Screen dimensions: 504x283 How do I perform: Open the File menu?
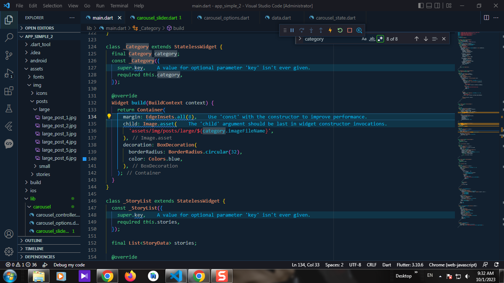click(20, 6)
